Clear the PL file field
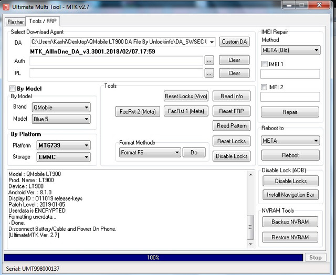Image resolution: width=336 pixels, height=275 pixels. (x=234, y=73)
